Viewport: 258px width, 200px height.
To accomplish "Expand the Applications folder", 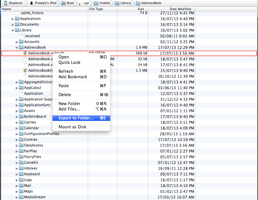I will (x=13, y=19).
